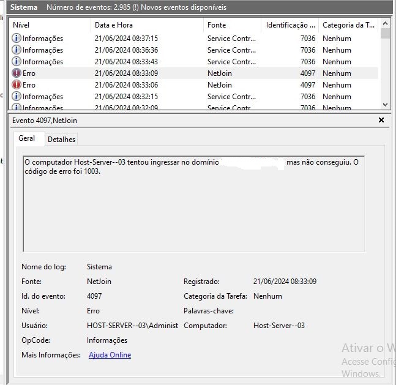Click info icon of 08:33:43 event
Screen dimensions: 396x385
(17, 62)
